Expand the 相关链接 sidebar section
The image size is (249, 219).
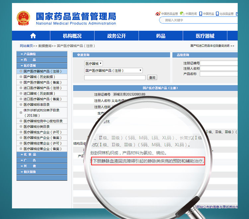(x=42, y=172)
